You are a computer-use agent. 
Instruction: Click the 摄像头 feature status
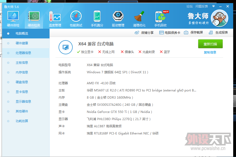(x=127, y=52)
